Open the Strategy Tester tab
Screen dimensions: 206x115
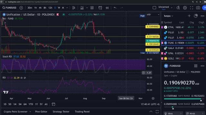[61, 111]
